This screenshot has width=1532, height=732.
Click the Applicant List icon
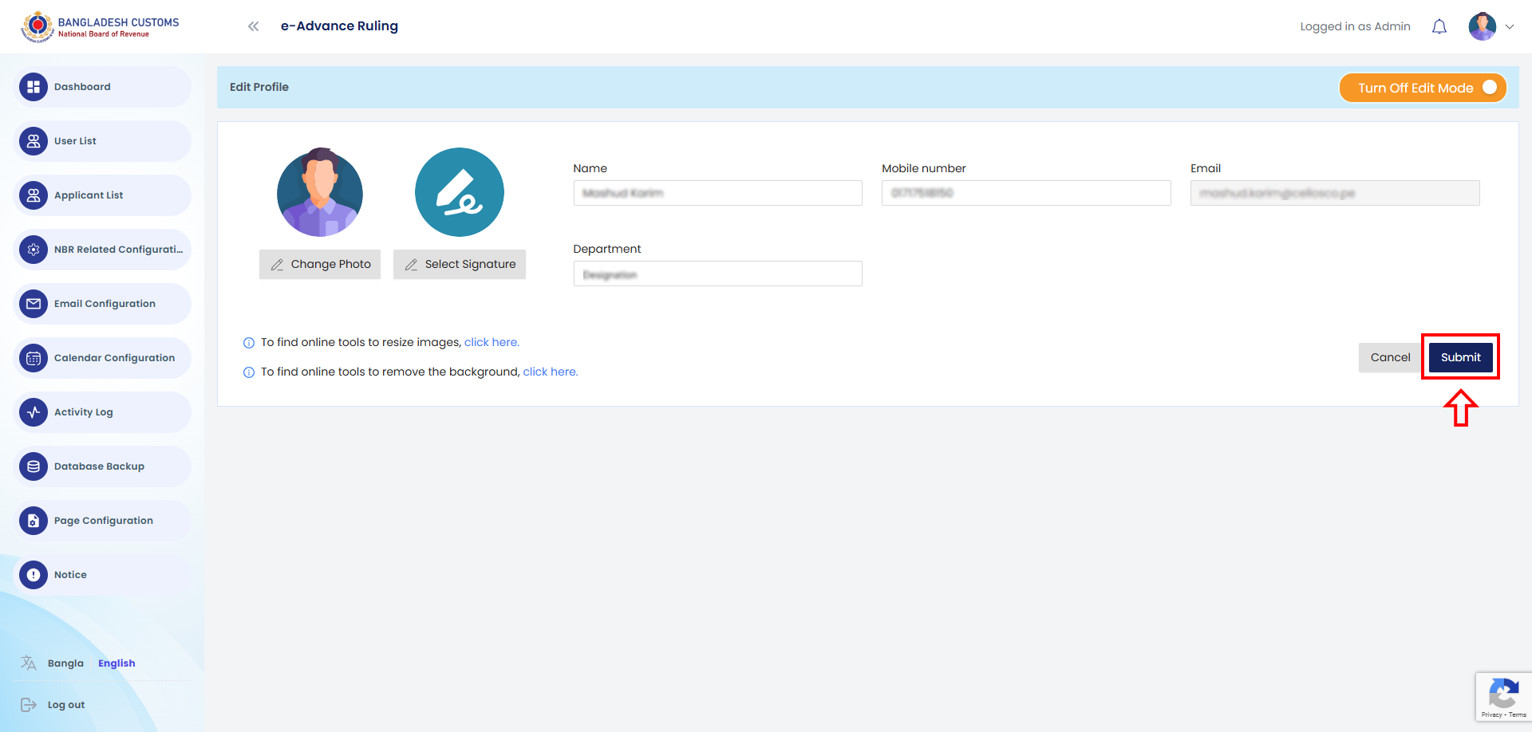point(34,195)
